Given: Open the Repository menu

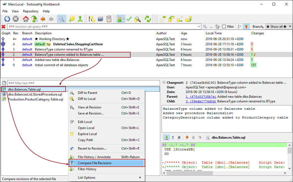Looking at the screenshot, I should point(30,11).
